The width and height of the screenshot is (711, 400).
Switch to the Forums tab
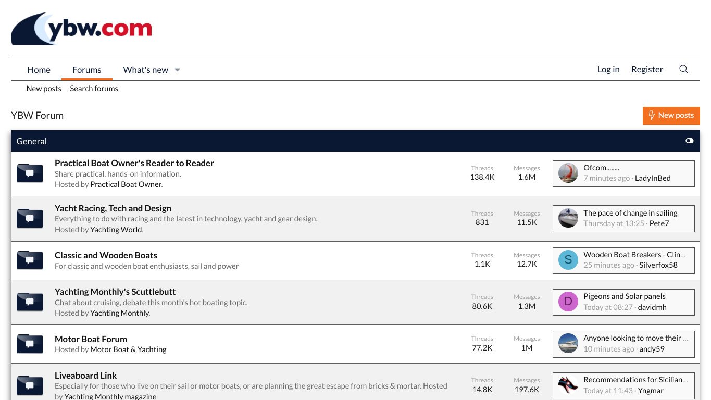point(86,70)
